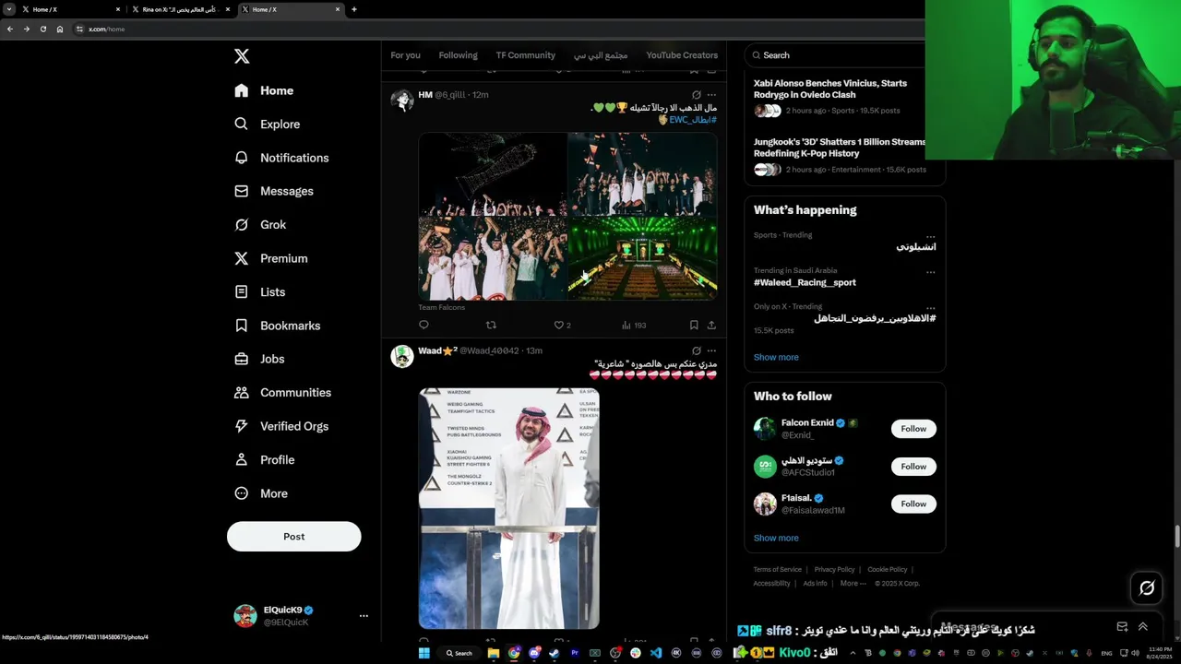This screenshot has width=1181, height=664.
Task: Share HM's post
Action: [711, 325]
